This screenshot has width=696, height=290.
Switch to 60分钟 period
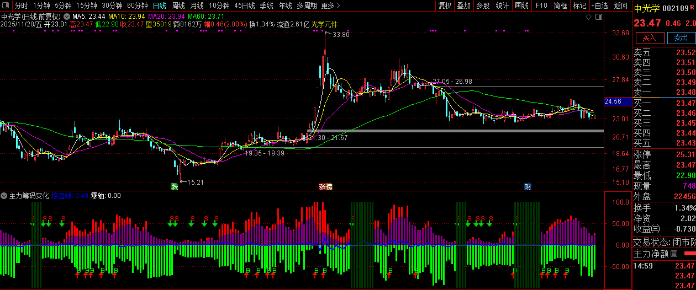[137, 6]
